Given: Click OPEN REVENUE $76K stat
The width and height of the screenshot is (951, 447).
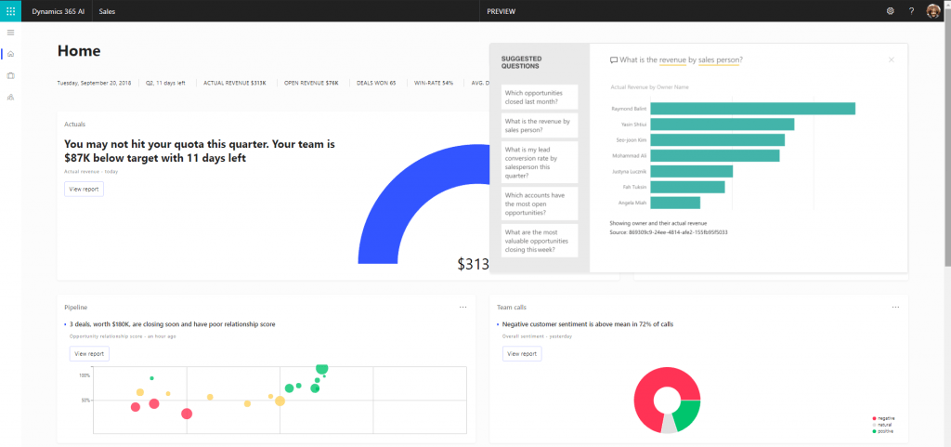Looking at the screenshot, I should [311, 83].
